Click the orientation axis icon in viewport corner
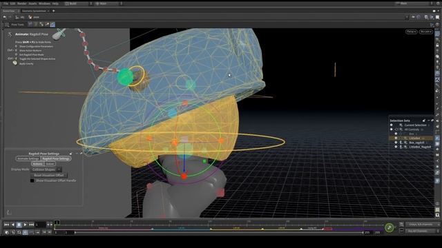The width and height of the screenshot is (442, 248). tap(9, 212)
